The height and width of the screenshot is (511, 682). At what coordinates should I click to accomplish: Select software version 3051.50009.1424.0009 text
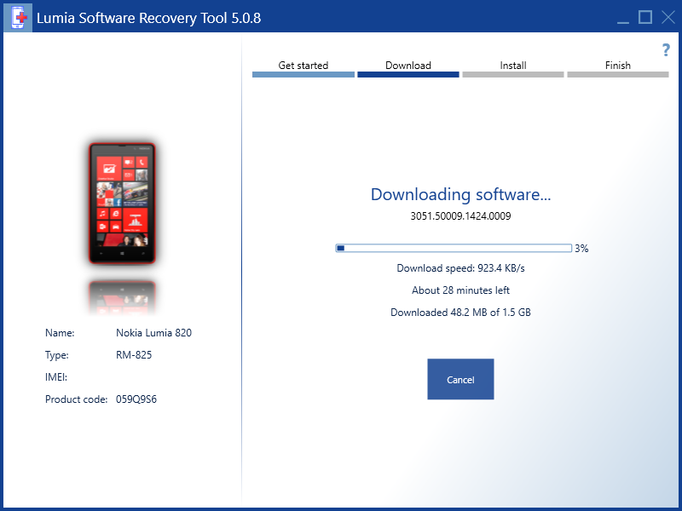point(460,216)
